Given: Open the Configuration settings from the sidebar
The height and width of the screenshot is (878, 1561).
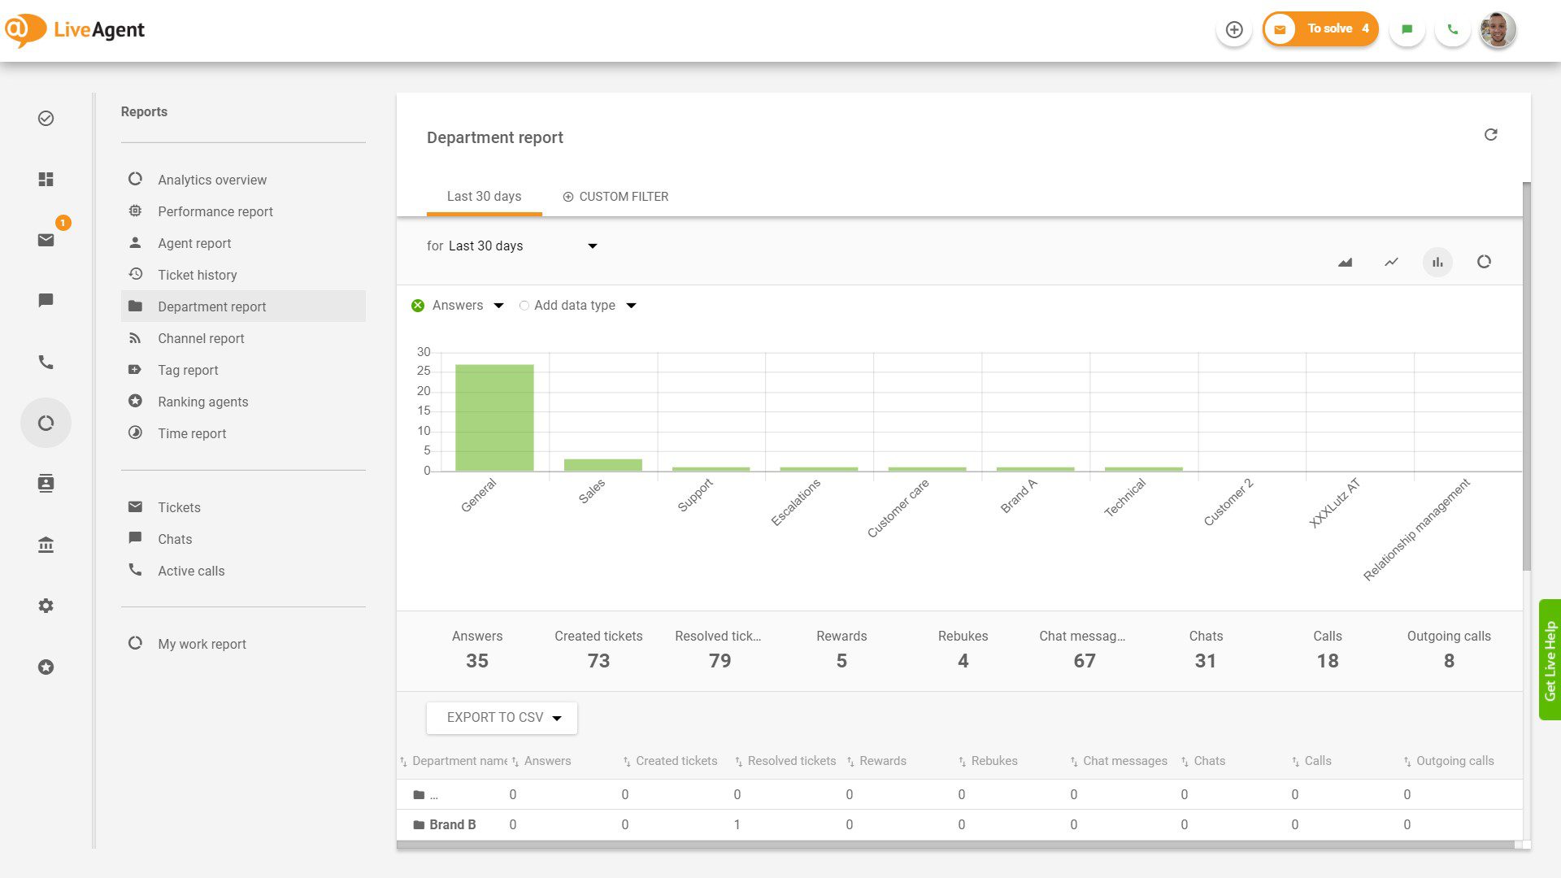Looking at the screenshot, I should point(46,606).
